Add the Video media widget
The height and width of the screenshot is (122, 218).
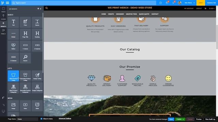[25, 106]
